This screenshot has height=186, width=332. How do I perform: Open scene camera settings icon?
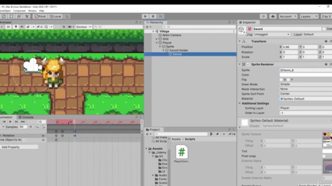point(70,27)
